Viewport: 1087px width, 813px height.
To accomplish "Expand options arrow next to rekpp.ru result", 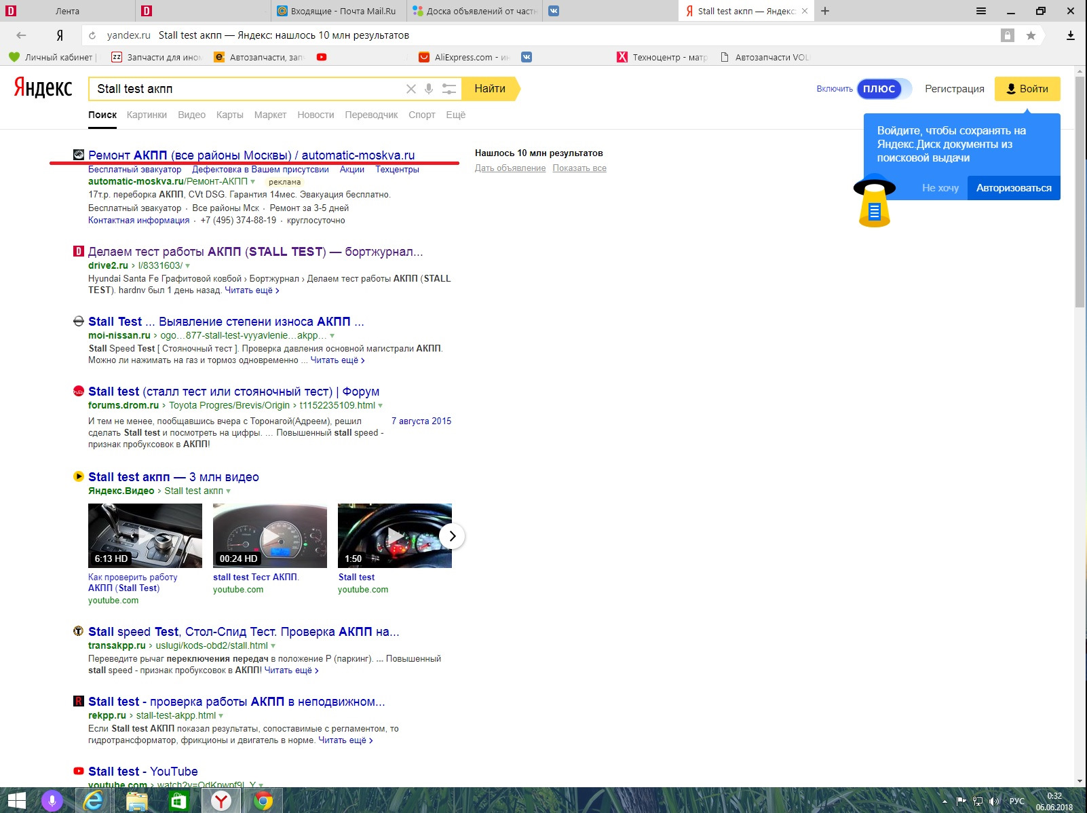I will (x=221, y=716).
